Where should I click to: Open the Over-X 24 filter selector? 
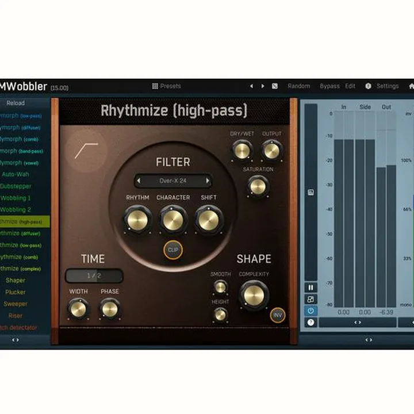(173, 181)
